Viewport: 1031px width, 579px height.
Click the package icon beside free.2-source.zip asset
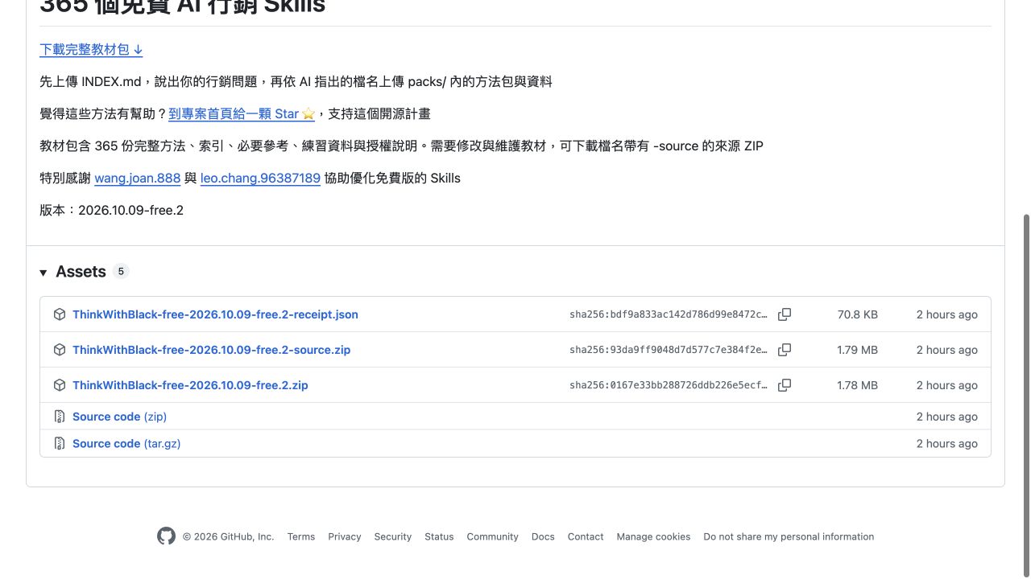tap(60, 350)
